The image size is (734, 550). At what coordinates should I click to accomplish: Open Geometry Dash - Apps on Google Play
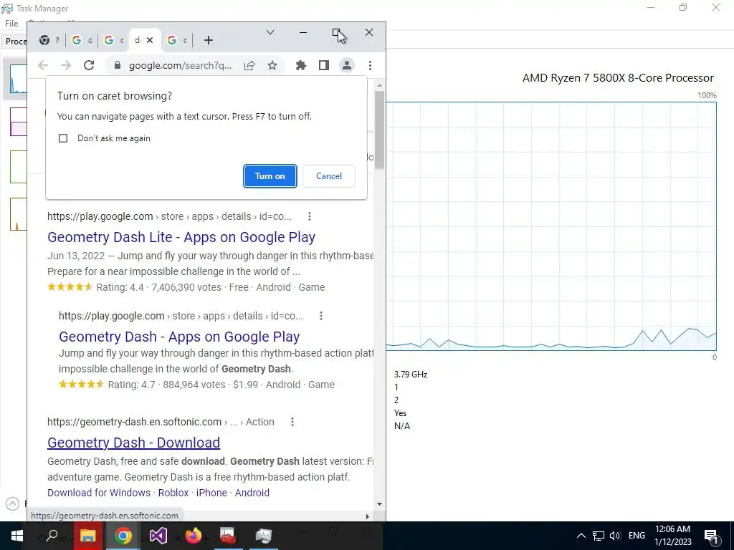tap(179, 337)
